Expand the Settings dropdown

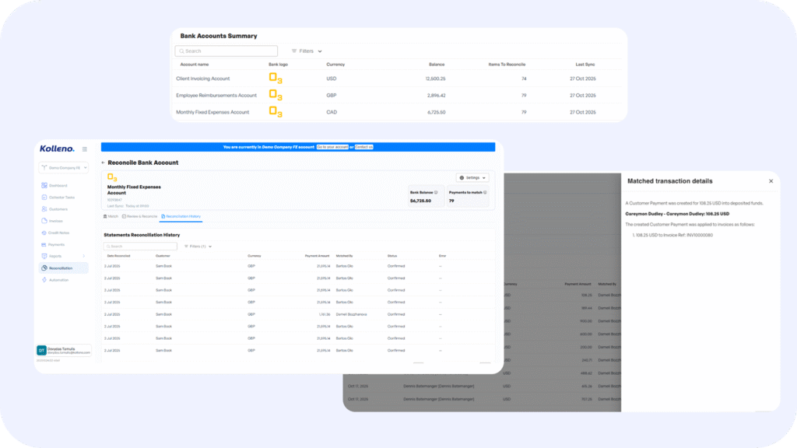[x=472, y=177]
